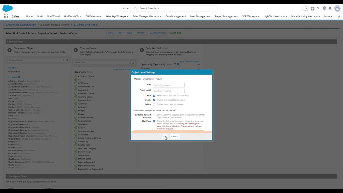Click the SAVE button
Image resolution: width=343 pixels, height=193 pixels.
pos(110,33)
